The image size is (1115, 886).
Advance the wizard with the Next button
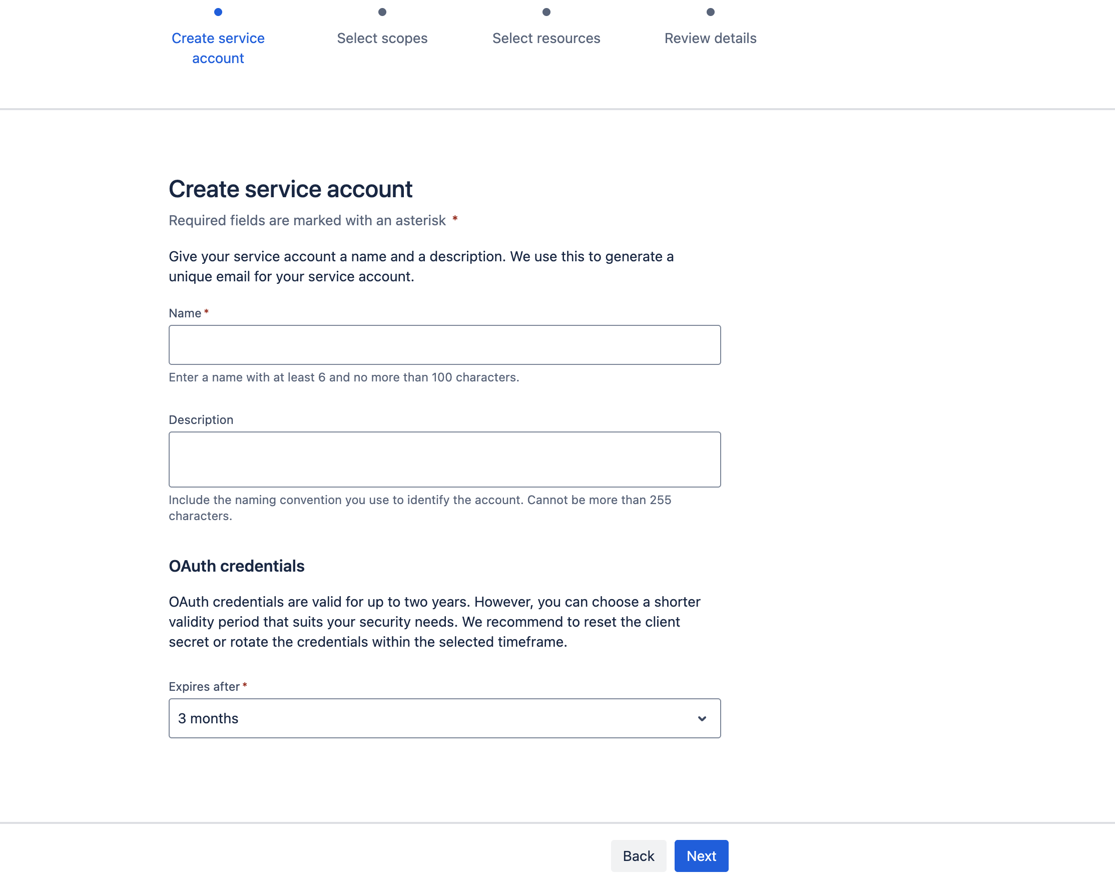(x=701, y=856)
